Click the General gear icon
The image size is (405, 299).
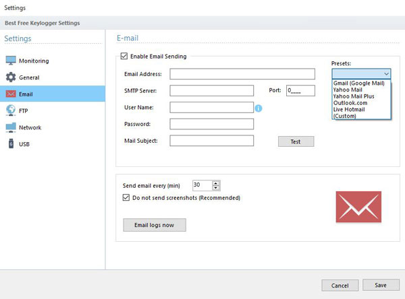pos(11,77)
